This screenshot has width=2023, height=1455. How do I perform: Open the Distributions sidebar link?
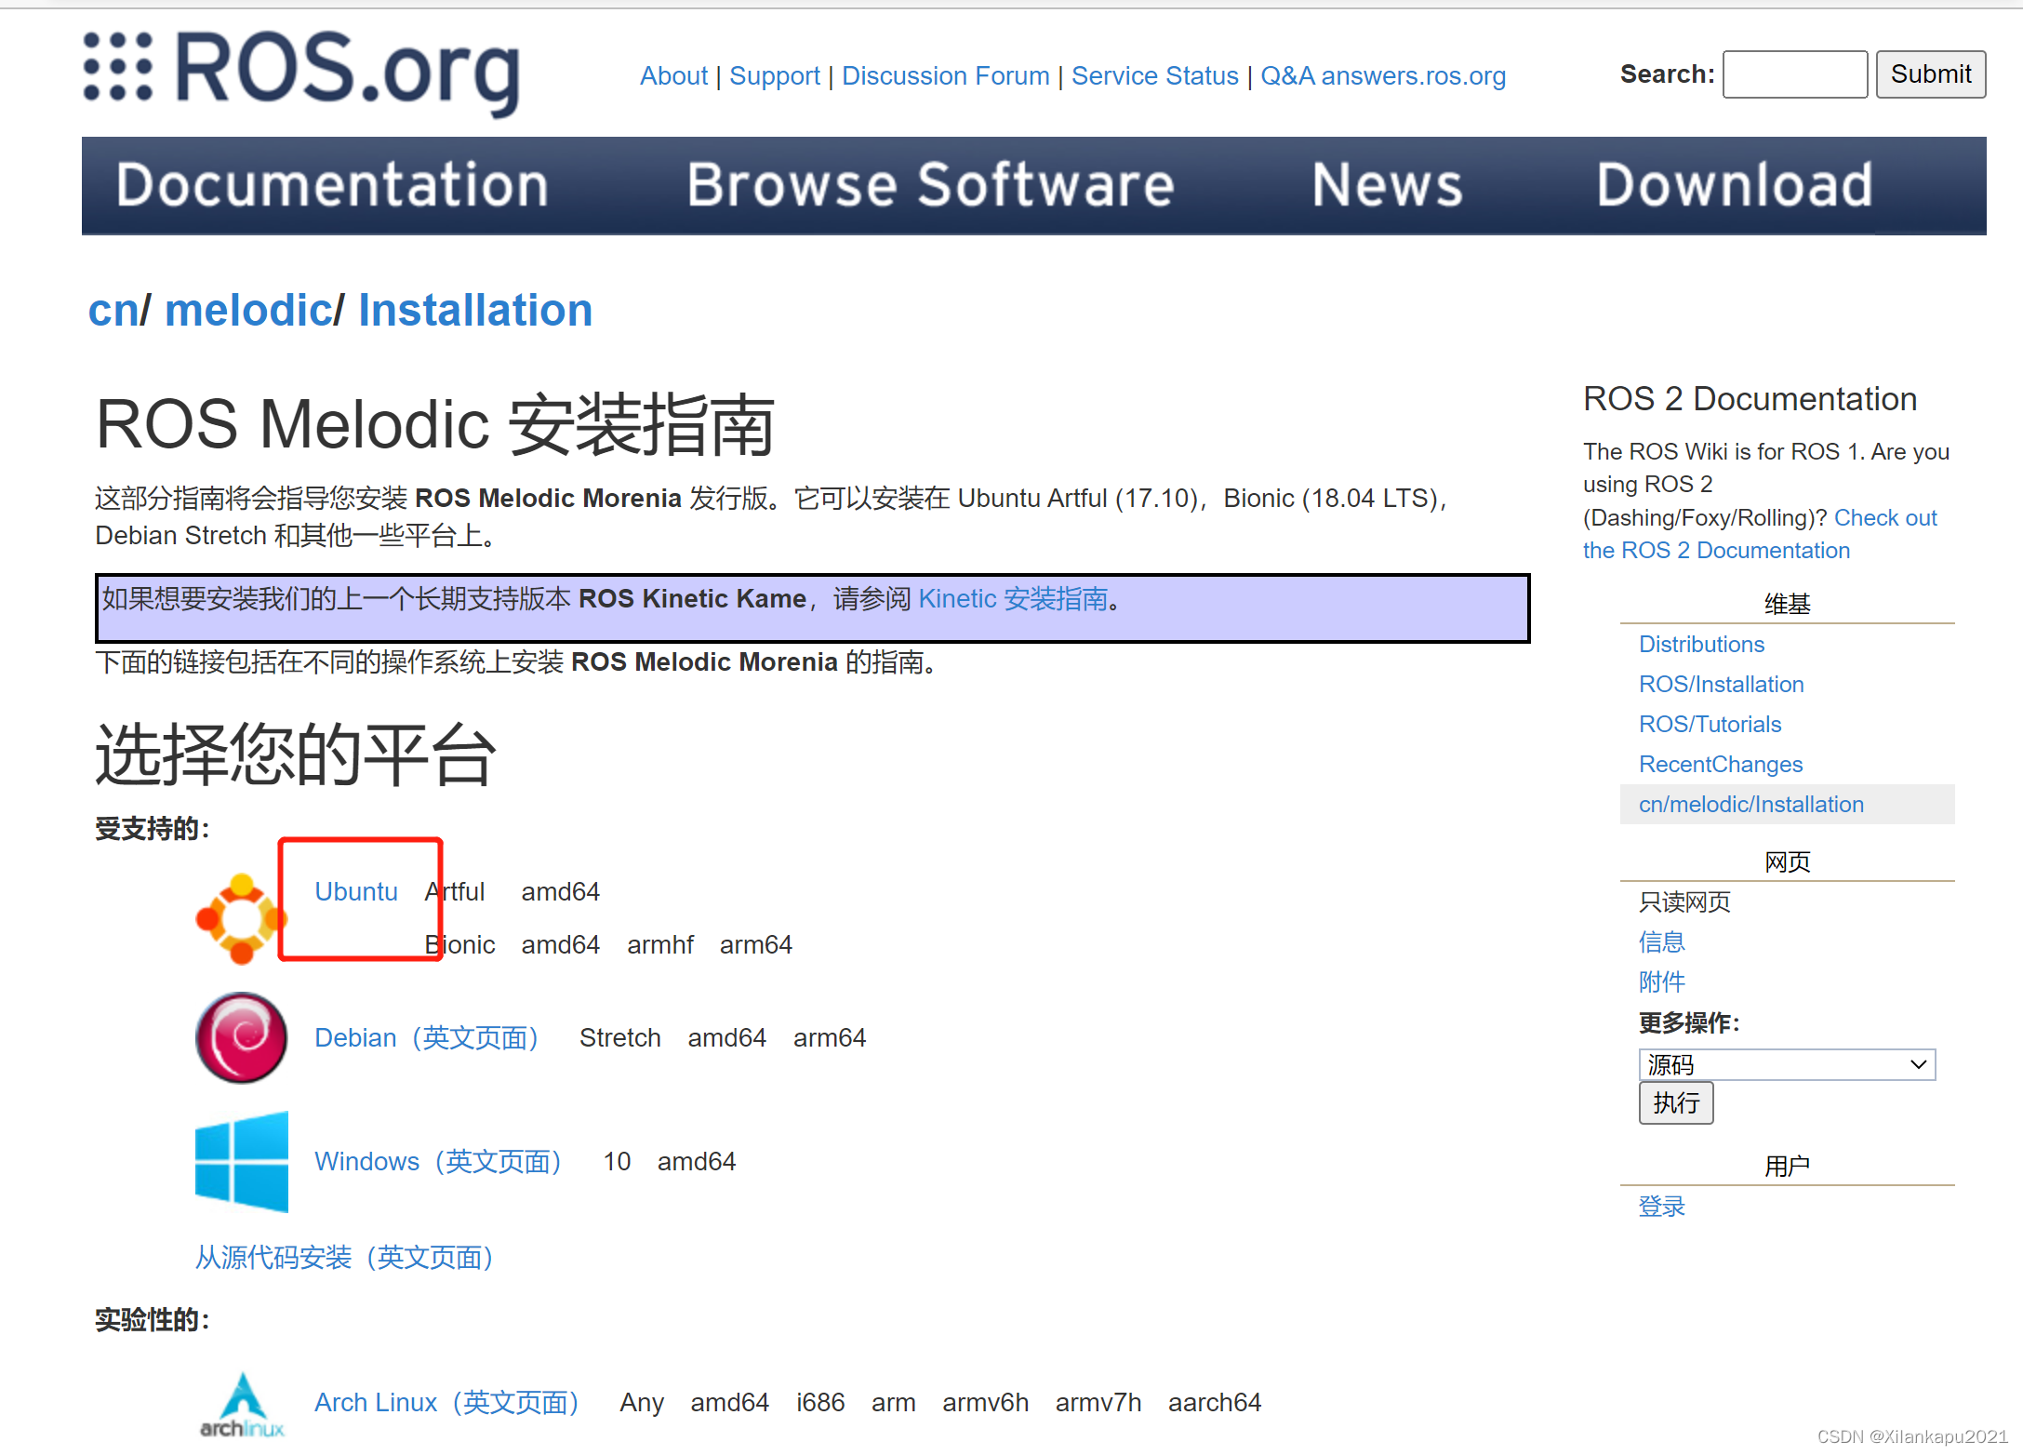tap(1701, 644)
